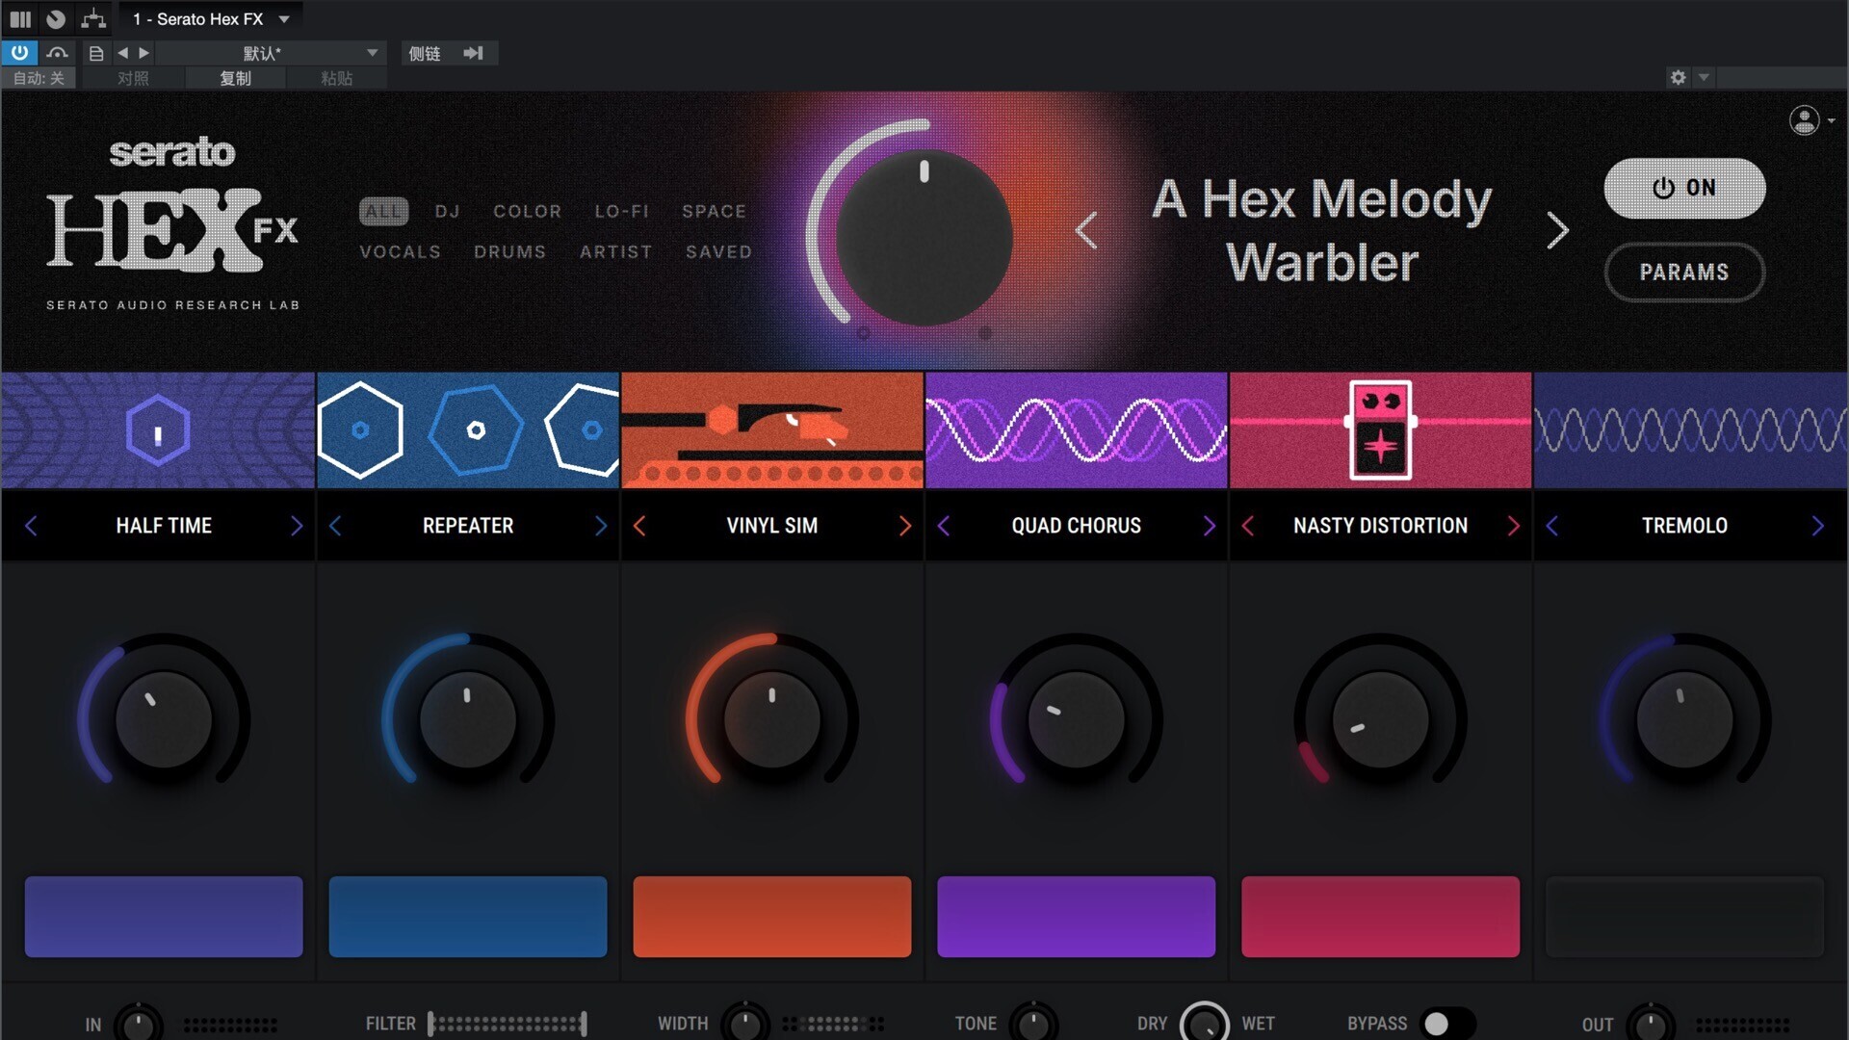Click the VINYL SIM amount knob

pos(772,719)
